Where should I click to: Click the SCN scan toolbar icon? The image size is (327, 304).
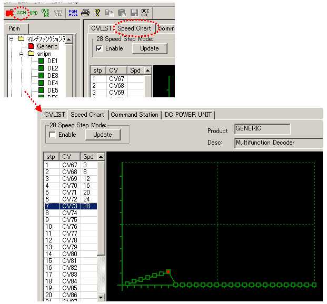21,11
